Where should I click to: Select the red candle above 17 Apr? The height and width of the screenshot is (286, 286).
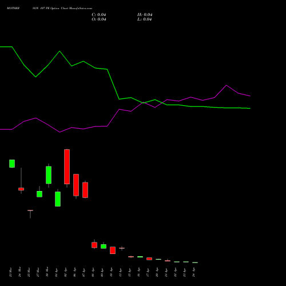(149, 259)
